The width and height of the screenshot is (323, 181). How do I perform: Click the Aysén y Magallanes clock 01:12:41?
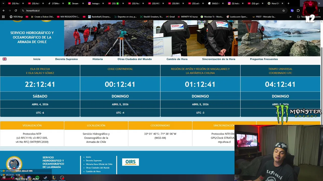(x=200, y=84)
